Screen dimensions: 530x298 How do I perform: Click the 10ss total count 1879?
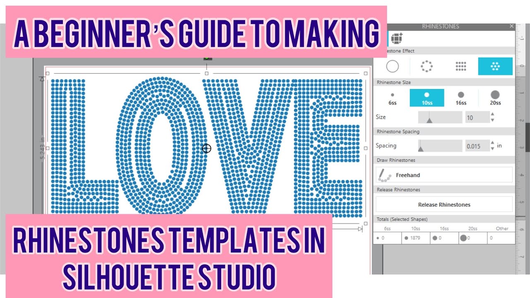416,238
